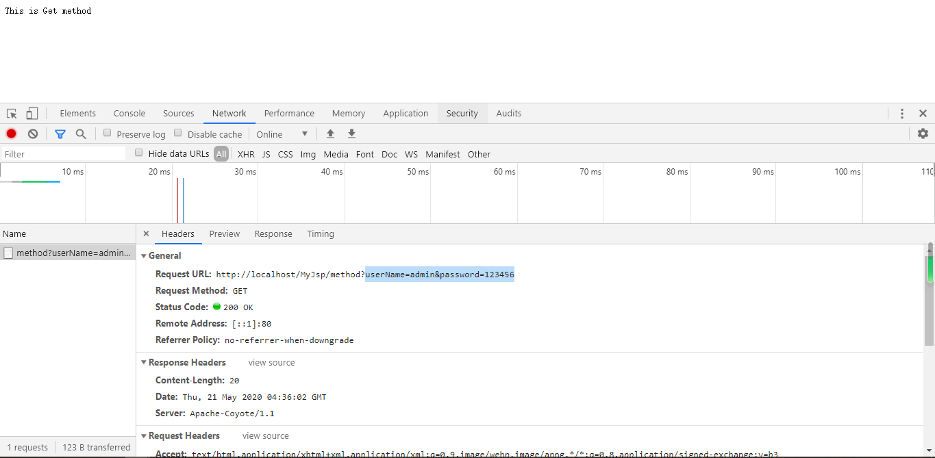Open network search magnifier icon
Image resolution: width=935 pixels, height=458 pixels.
81,133
